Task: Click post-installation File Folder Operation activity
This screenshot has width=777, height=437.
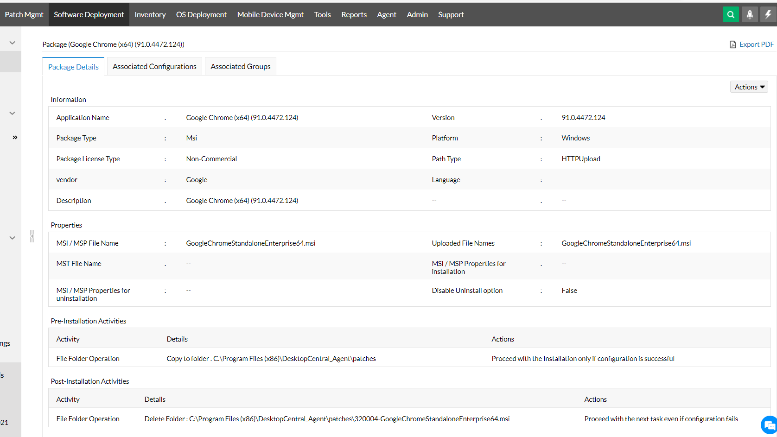Action: click(x=88, y=419)
